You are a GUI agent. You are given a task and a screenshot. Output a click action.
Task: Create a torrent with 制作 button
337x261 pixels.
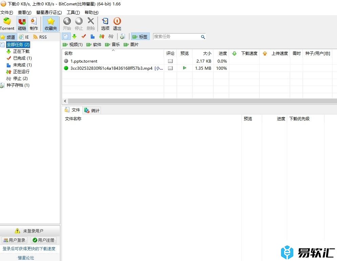[34, 24]
